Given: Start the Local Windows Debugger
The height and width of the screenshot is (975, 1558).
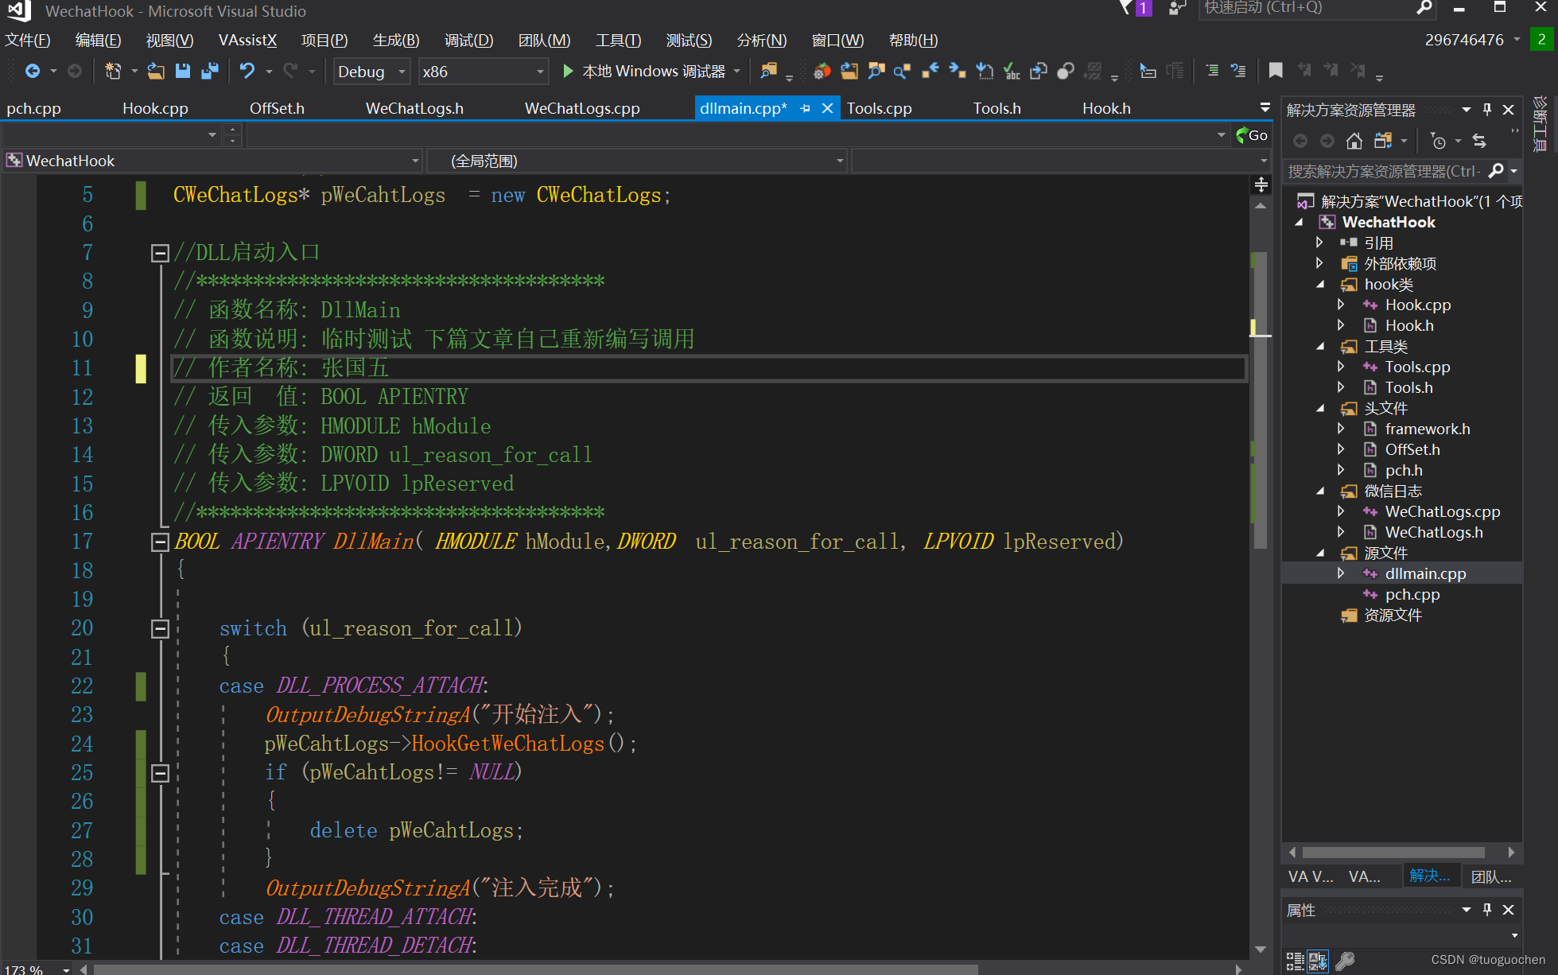Looking at the screenshot, I should pos(645,72).
